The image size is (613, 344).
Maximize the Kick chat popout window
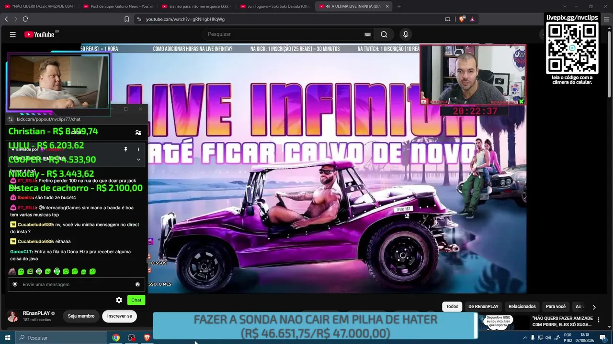click(x=125, y=109)
